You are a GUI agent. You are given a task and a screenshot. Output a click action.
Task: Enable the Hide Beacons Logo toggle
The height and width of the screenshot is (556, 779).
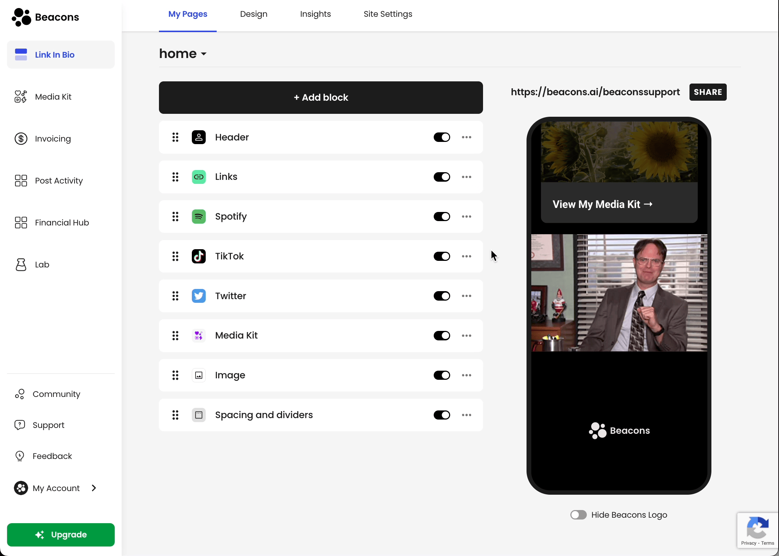[x=578, y=515]
